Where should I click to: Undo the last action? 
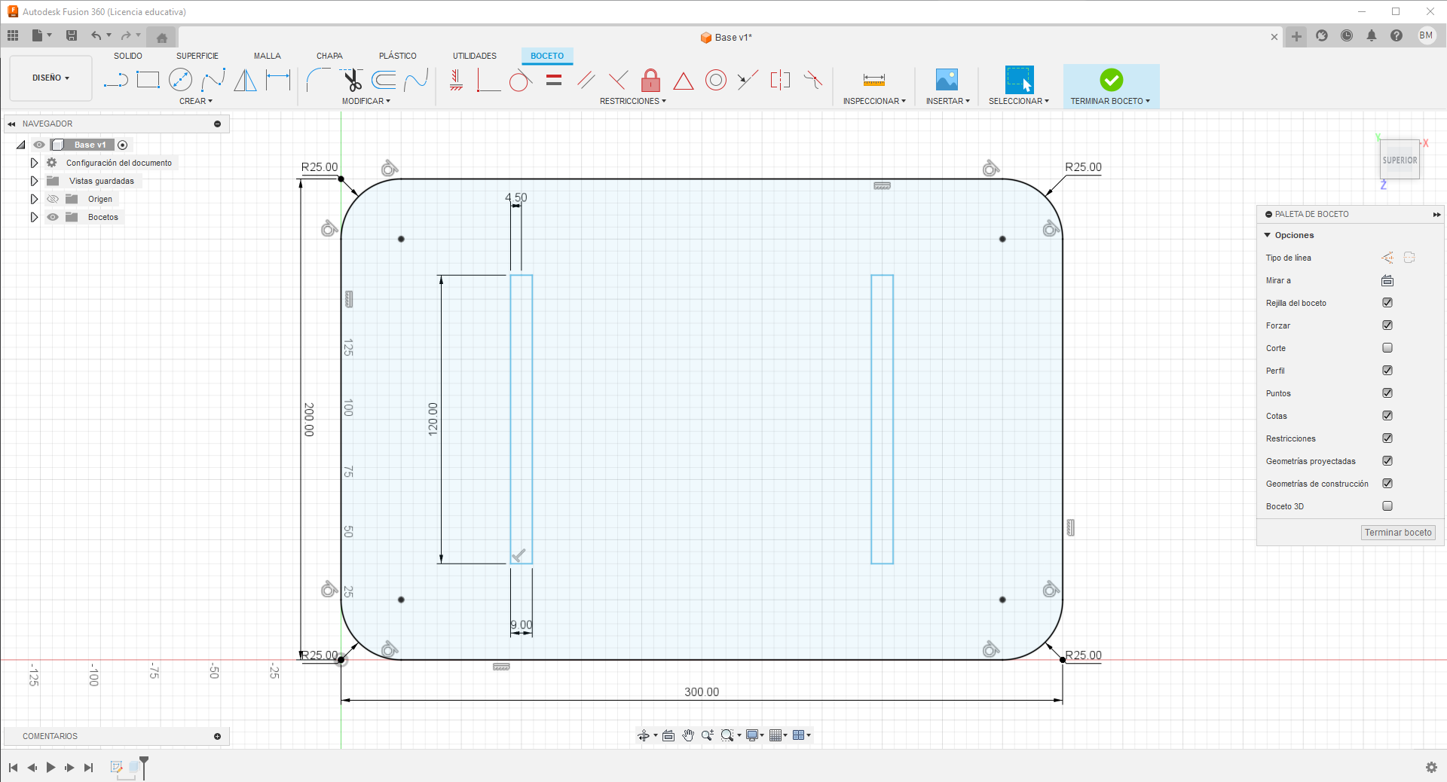pos(96,35)
